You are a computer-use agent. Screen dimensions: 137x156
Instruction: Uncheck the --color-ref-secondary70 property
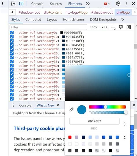12,78
